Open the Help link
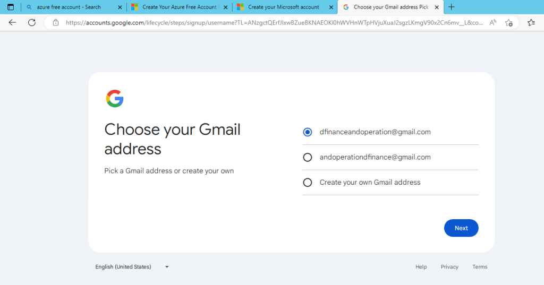544x285 pixels. (421, 267)
